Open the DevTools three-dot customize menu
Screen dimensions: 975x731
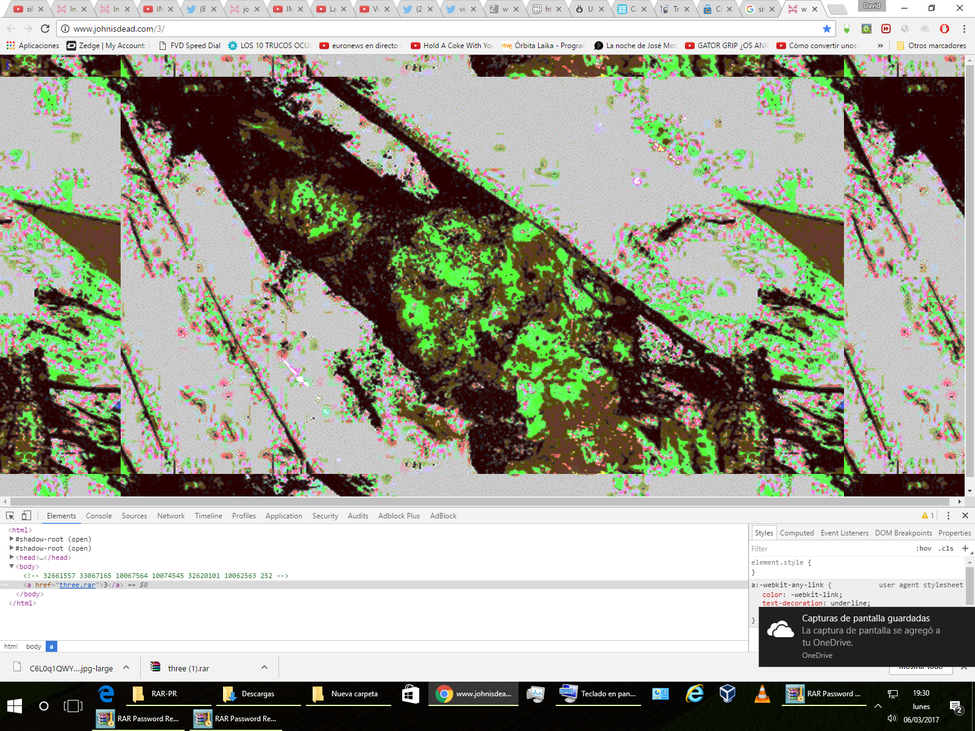[948, 515]
